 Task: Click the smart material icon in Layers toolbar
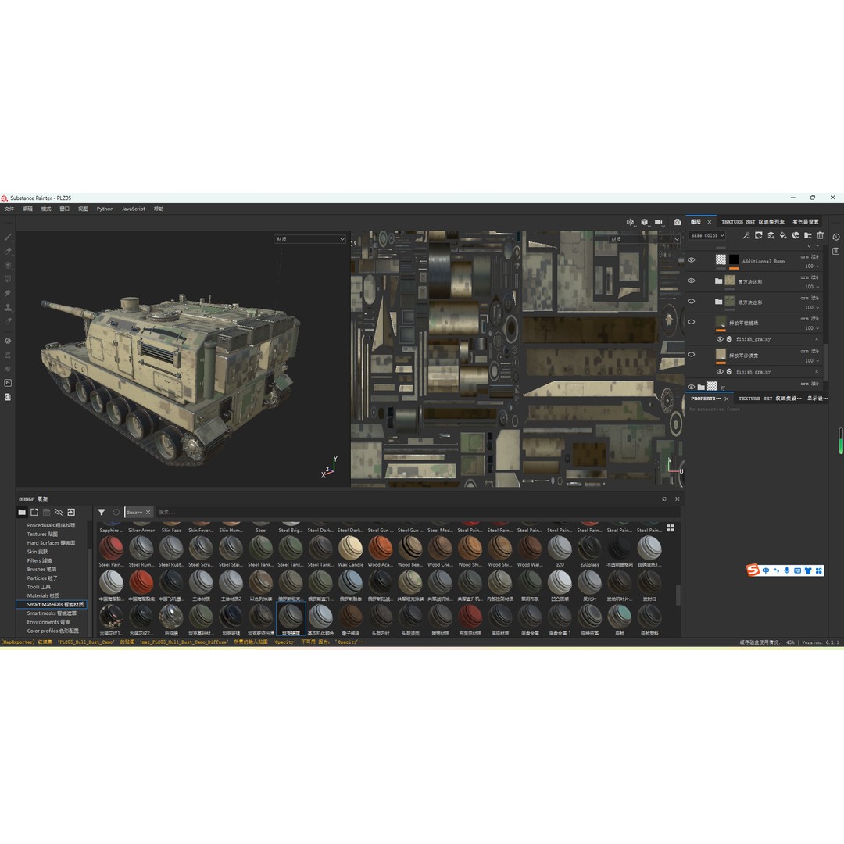tap(796, 235)
